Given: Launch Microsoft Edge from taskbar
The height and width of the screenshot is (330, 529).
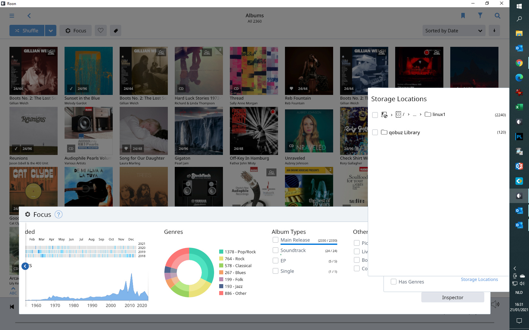Looking at the screenshot, I should click(519, 78).
